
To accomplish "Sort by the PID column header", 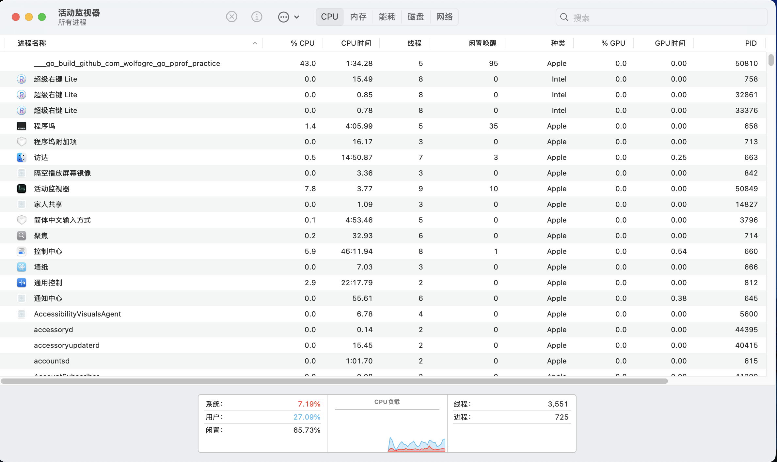I will click(x=751, y=43).
